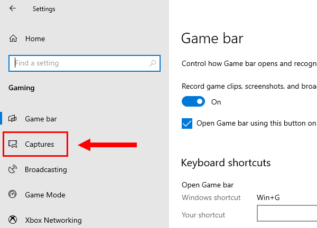The width and height of the screenshot is (317, 228).
Task: Click the back arrow in Settings
Action: (13, 8)
